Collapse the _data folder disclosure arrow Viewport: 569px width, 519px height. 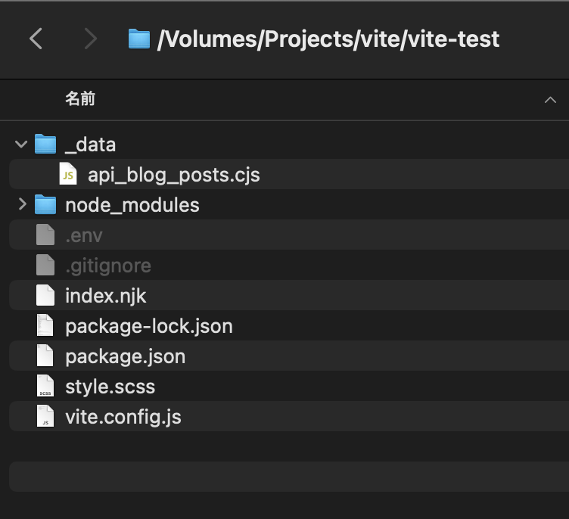point(21,144)
